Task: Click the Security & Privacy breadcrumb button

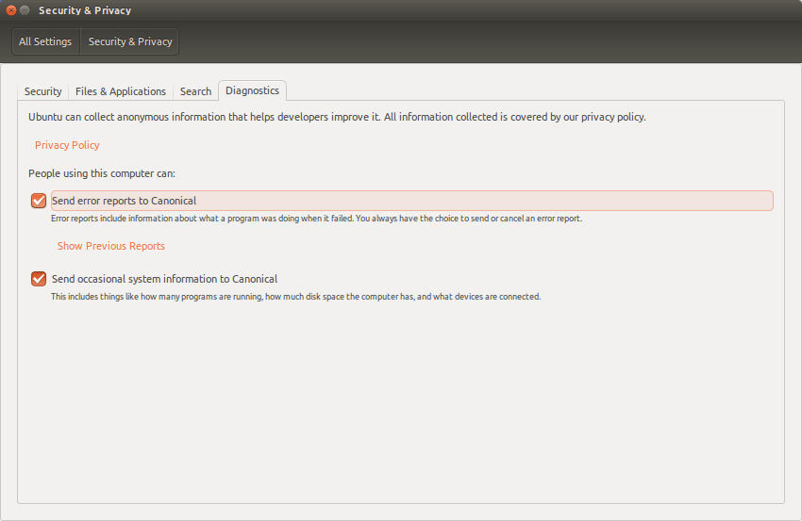Action: tap(130, 41)
